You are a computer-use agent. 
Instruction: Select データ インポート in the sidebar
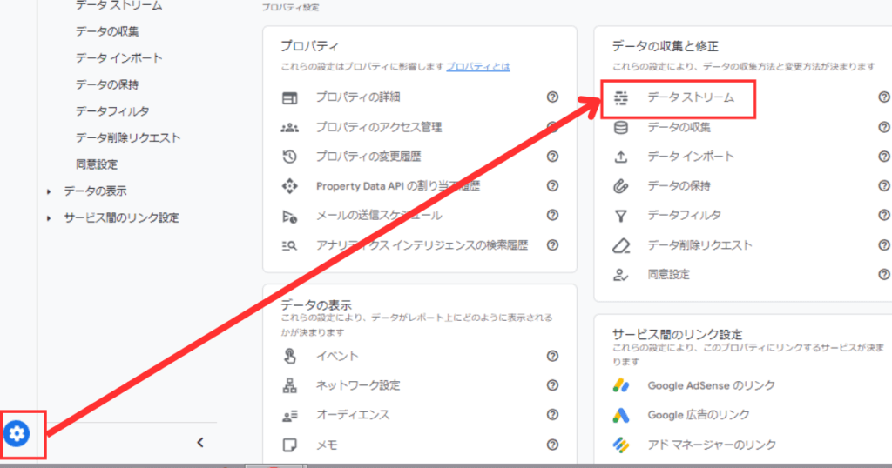pyautogui.click(x=118, y=58)
